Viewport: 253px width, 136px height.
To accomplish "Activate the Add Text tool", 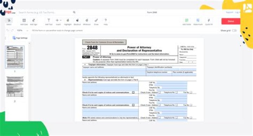I will tap(49, 22).
